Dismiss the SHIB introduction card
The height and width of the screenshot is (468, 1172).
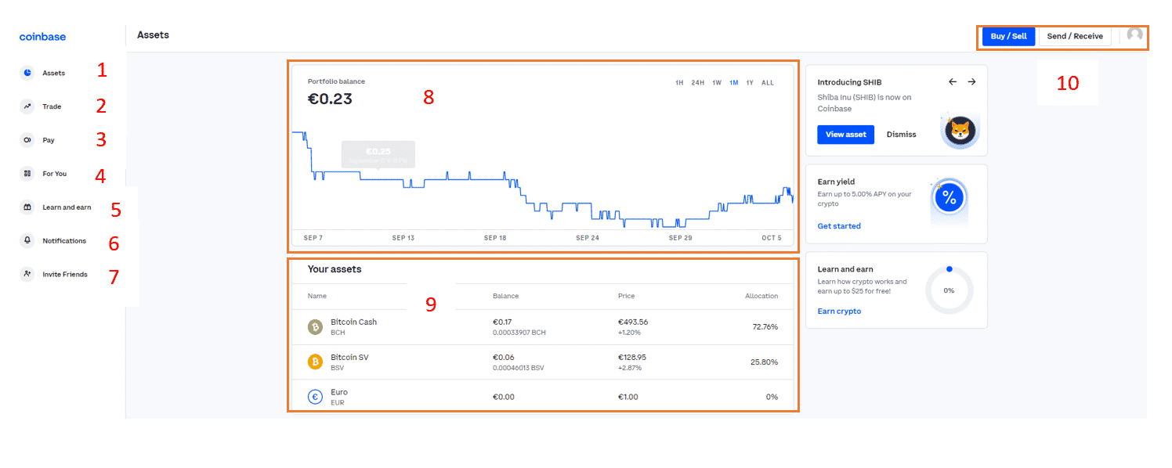[901, 135]
